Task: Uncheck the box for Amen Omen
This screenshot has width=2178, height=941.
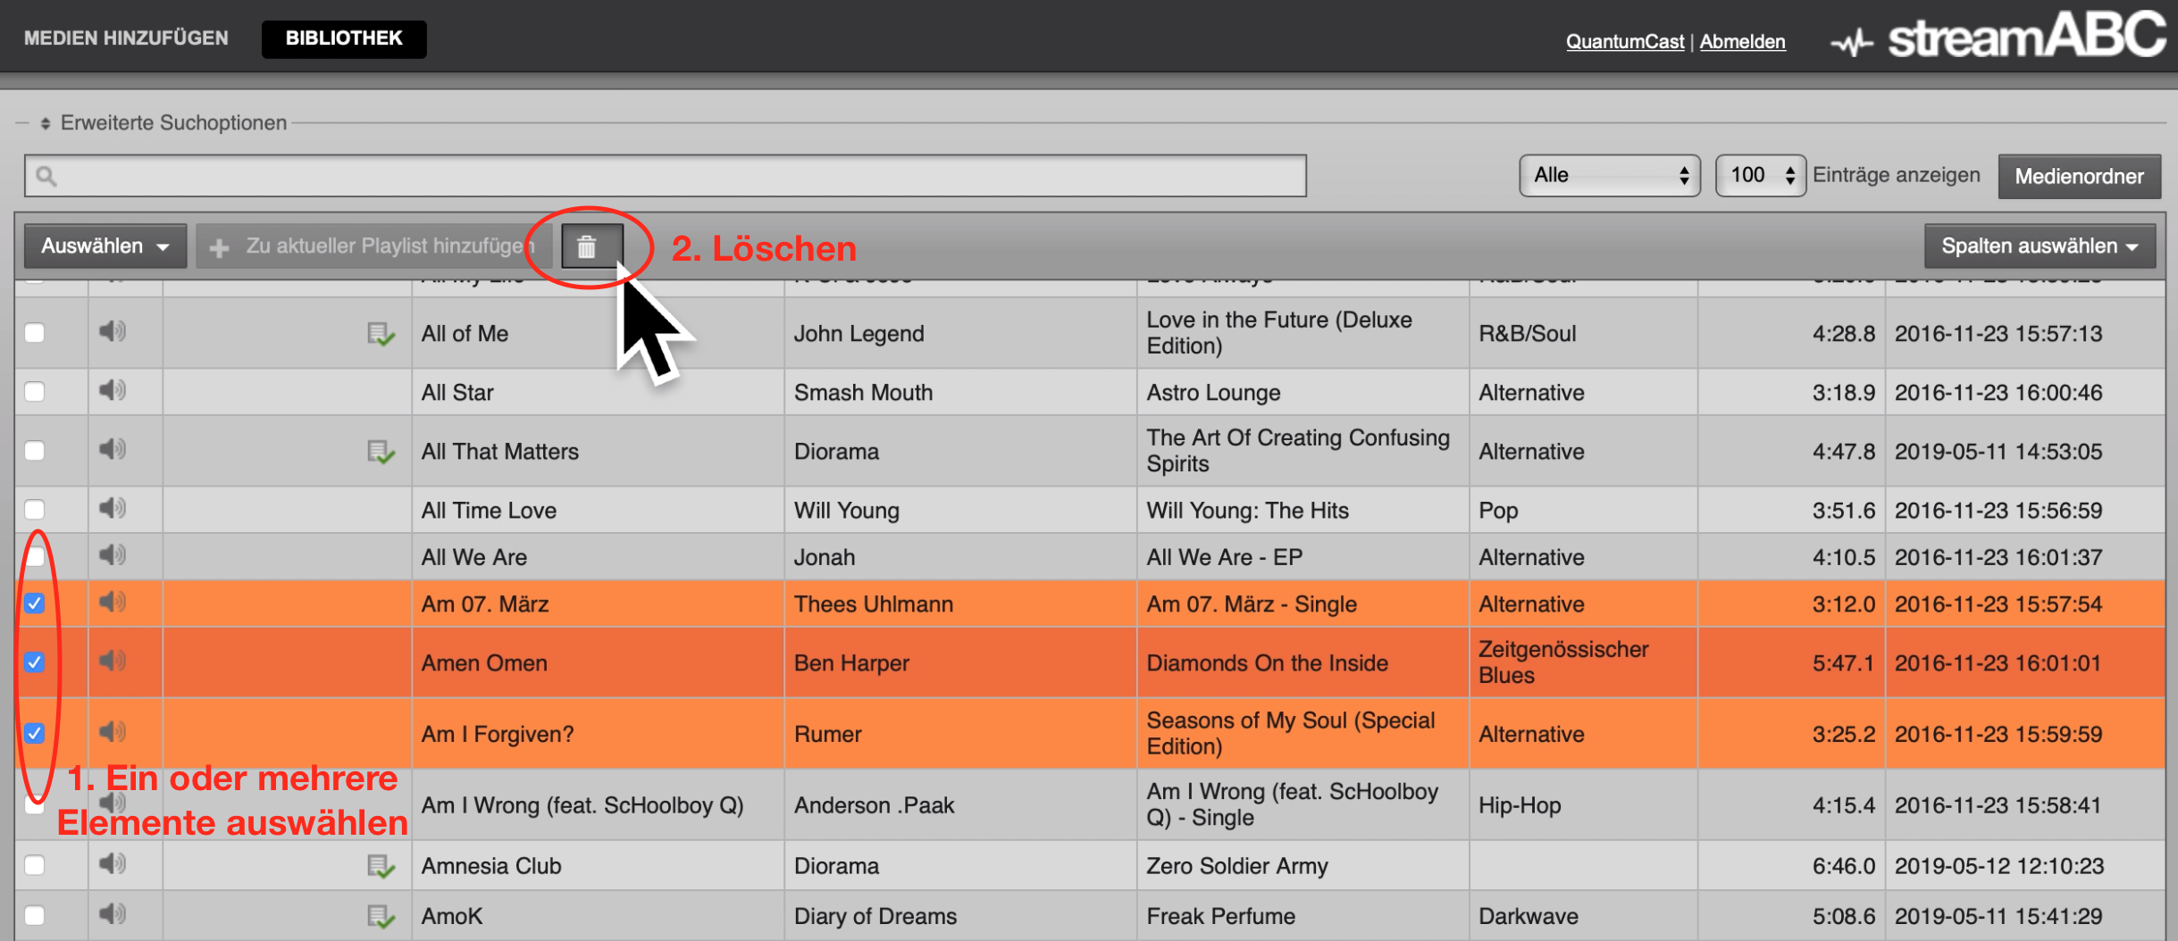Action: (x=35, y=662)
